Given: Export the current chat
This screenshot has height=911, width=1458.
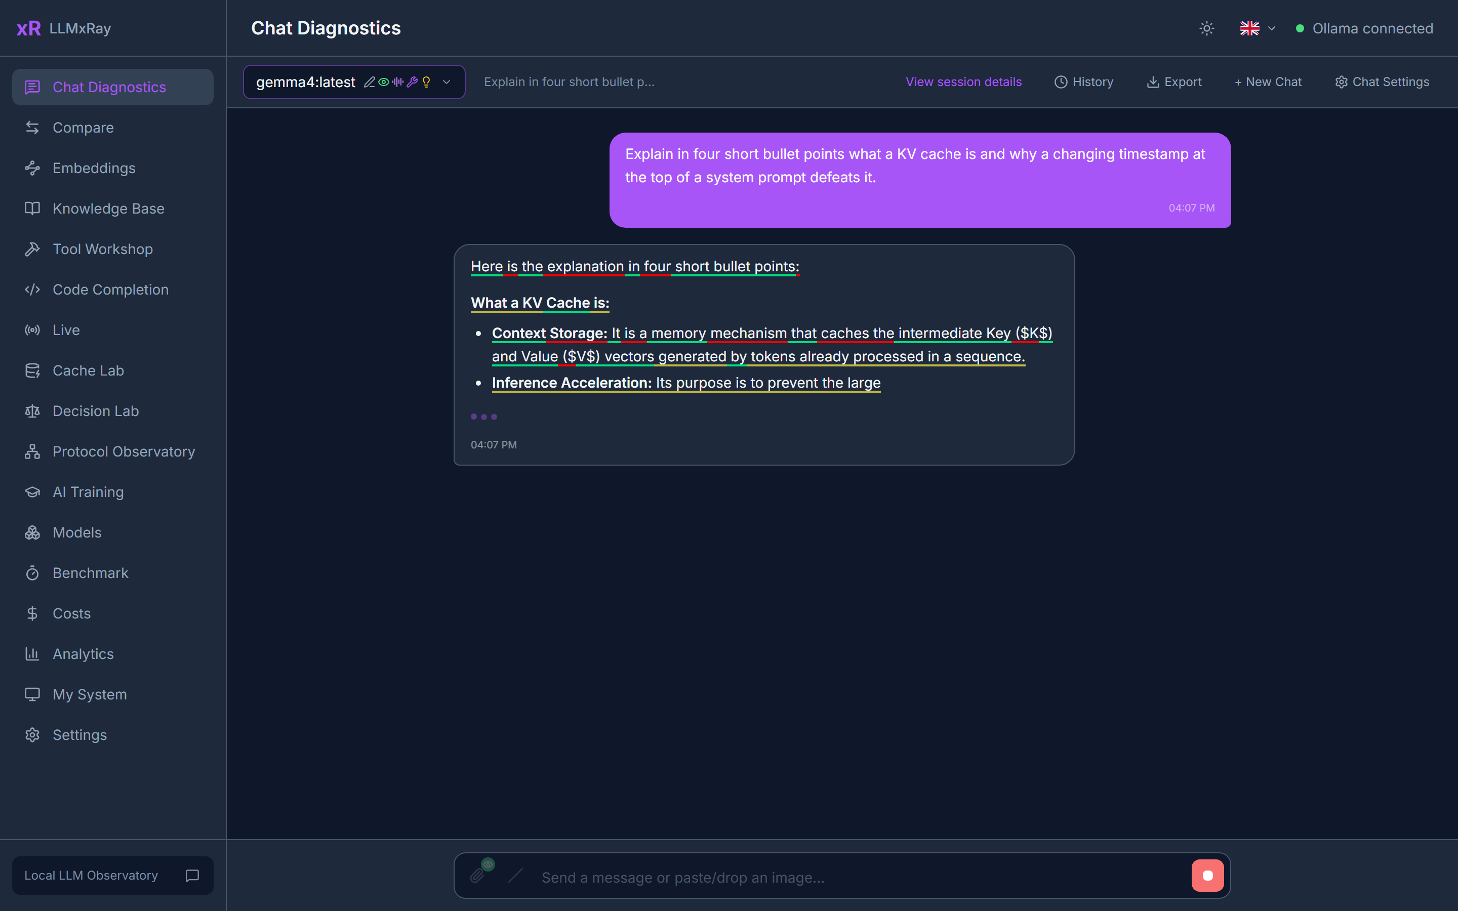Looking at the screenshot, I should point(1174,82).
